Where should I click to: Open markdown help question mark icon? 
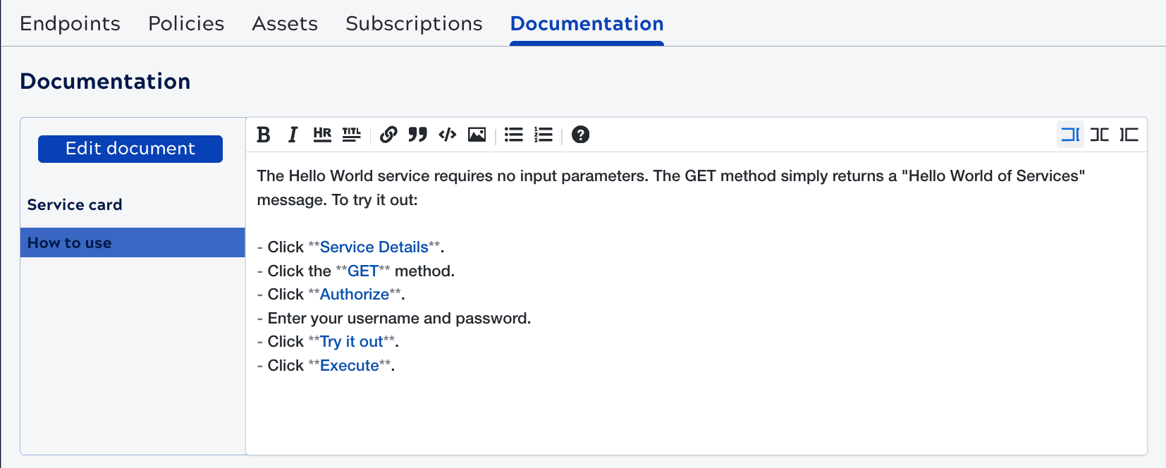click(x=580, y=135)
